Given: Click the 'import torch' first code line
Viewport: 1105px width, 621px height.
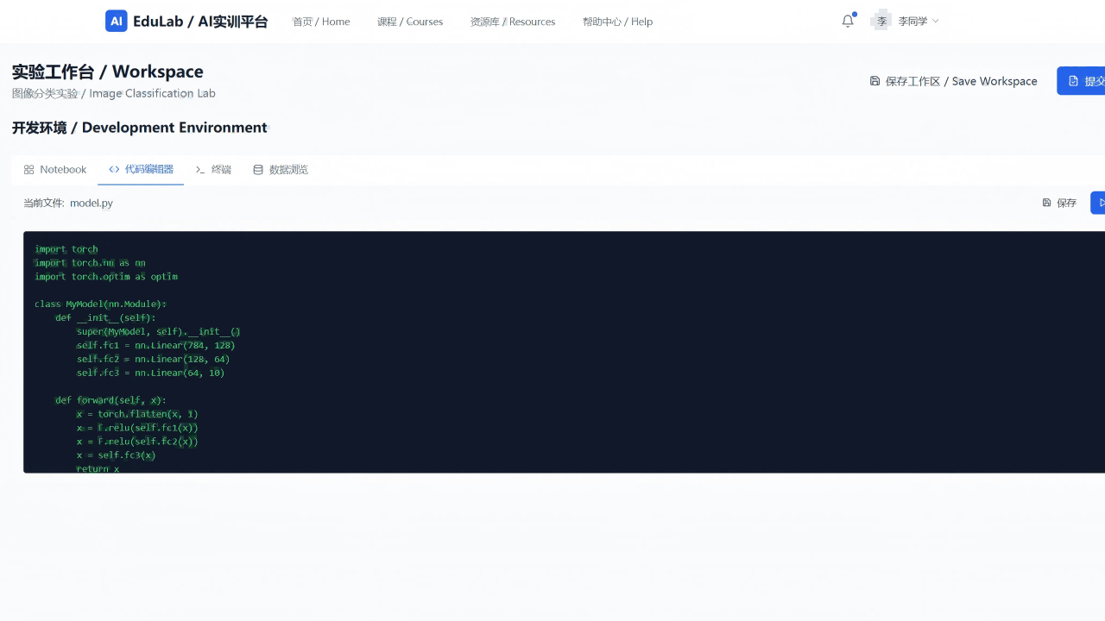Looking at the screenshot, I should point(66,249).
